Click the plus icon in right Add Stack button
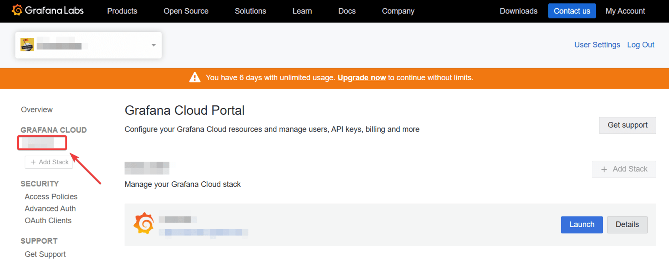Viewport: 669px width, 259px height. tap(604, 169)
